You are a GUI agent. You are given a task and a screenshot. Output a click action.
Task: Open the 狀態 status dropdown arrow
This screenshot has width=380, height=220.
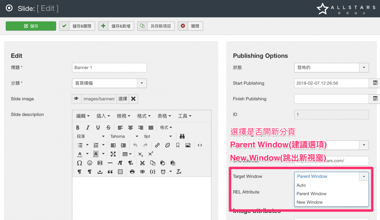point(364,68)
